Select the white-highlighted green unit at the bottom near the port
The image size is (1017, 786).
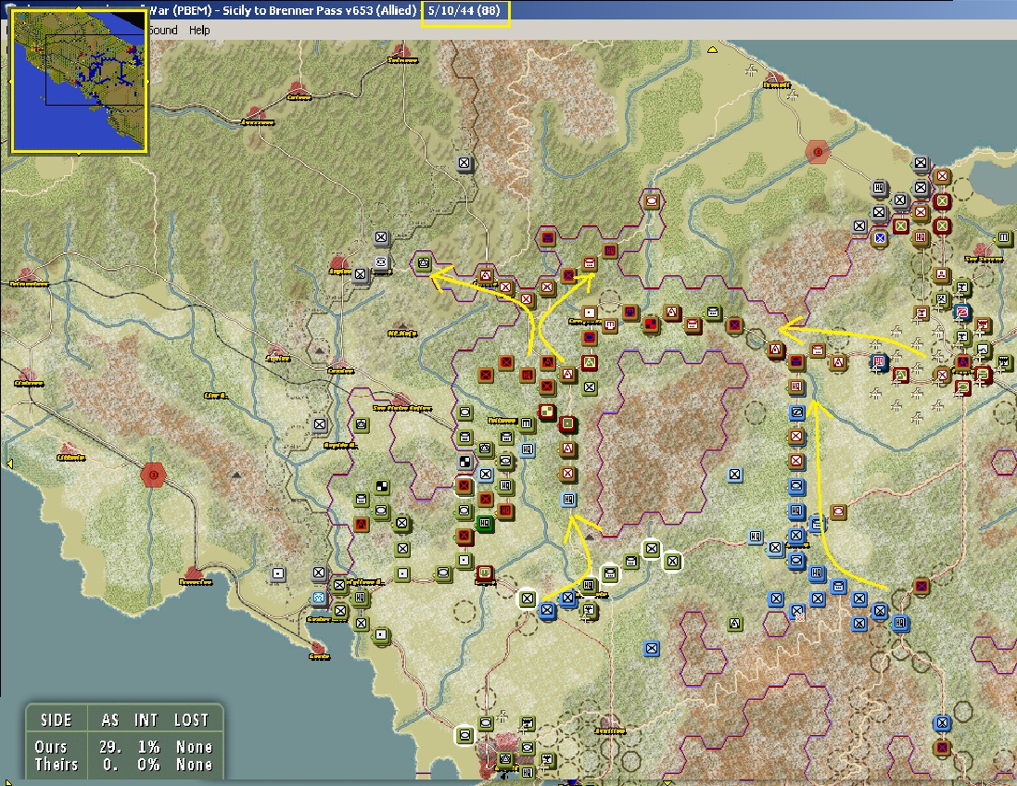(x=464, y=735)
